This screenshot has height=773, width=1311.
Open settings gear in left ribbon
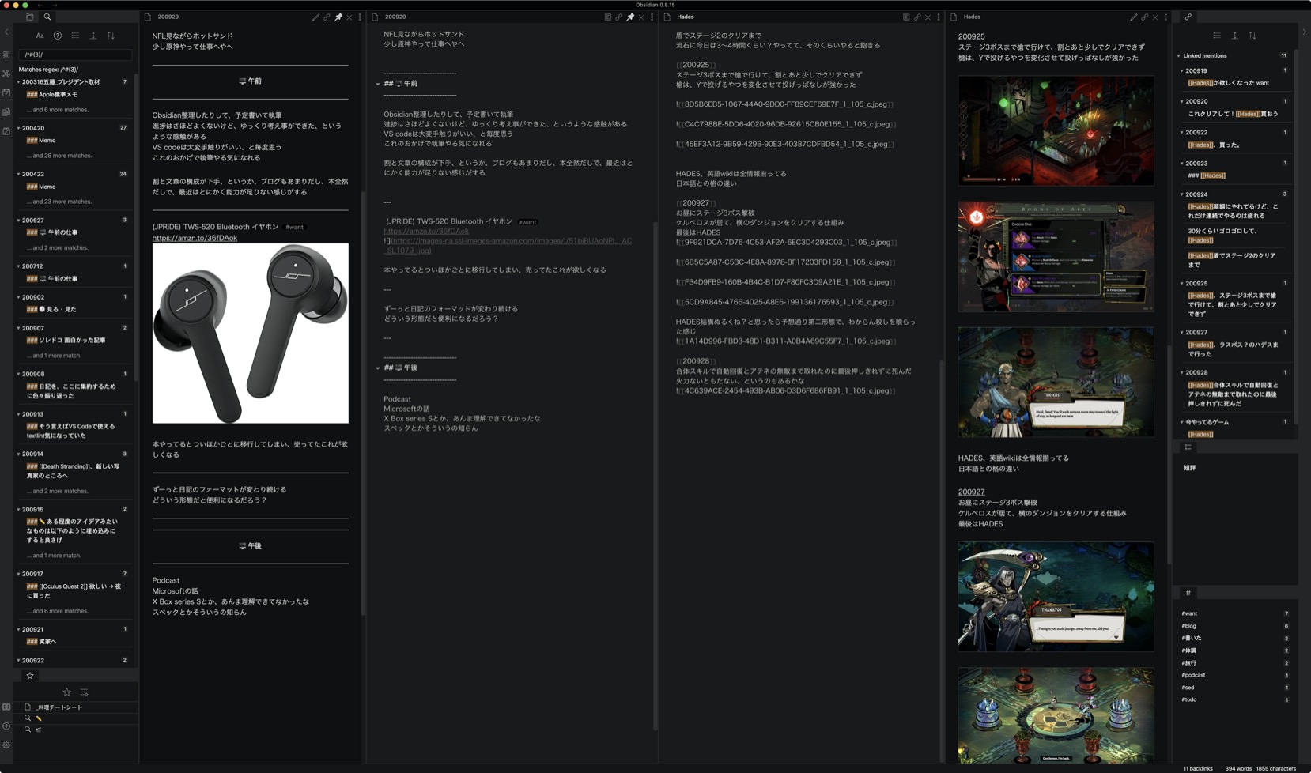click(x=6, y=745)
